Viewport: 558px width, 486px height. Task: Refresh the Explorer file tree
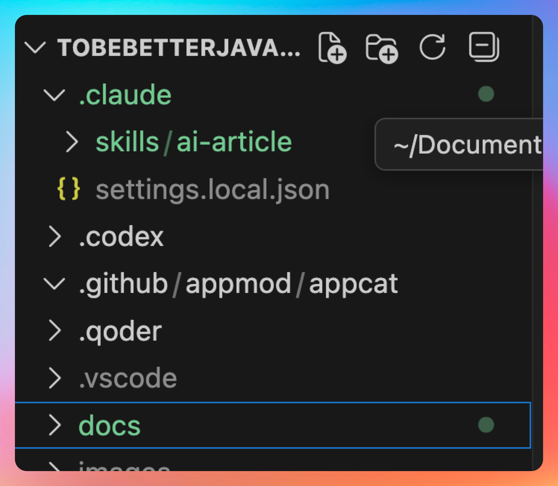[432, 47]
